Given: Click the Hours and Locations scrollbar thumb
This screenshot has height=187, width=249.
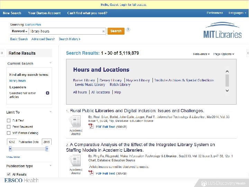Looking at the screenshot, I should coord(227,80).
